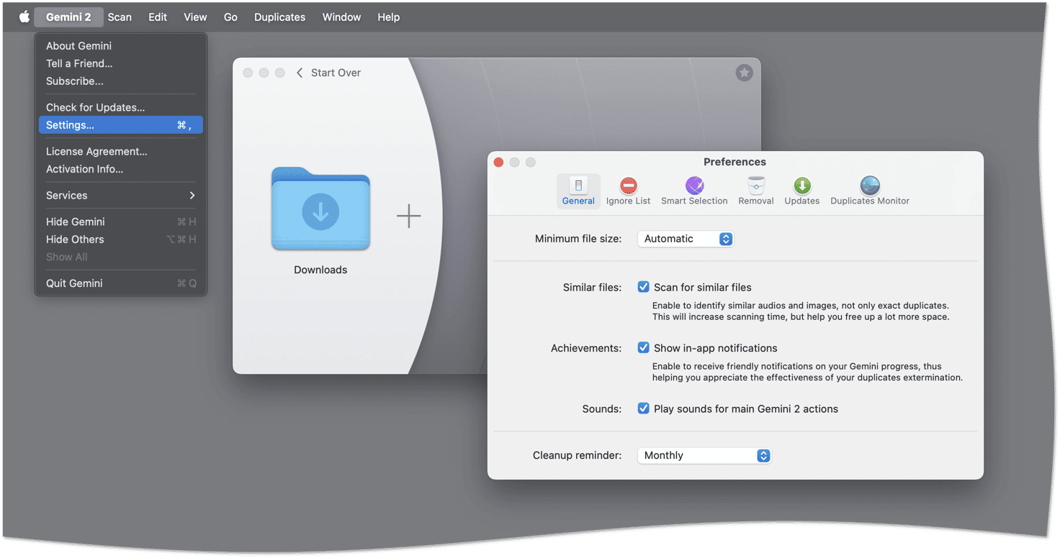Open the Edit menu

pyautogui.click(x=158, y=17)
